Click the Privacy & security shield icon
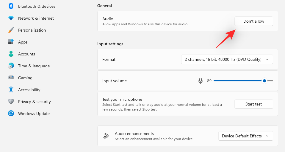Viewport: 285px width, 152px height. (x=11, y=102)
